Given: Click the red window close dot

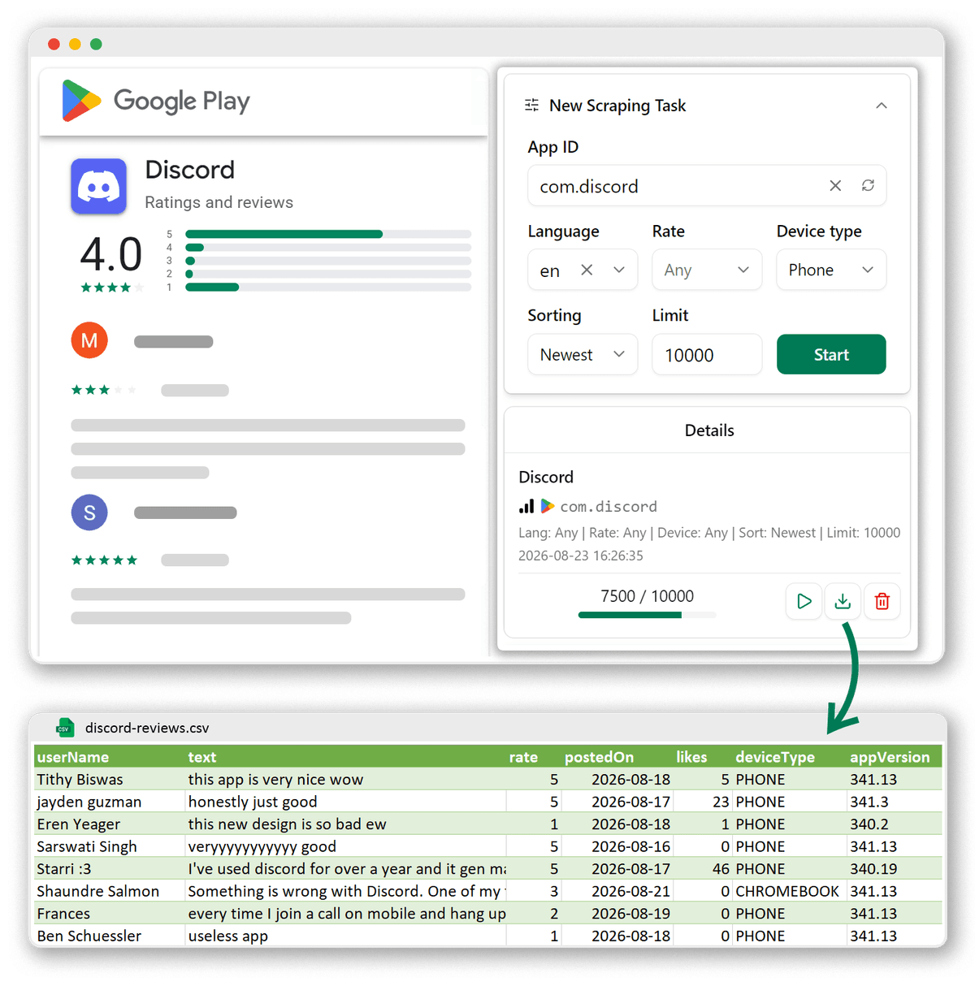Looking at the screenshot, I should click(x=54, y=44).
